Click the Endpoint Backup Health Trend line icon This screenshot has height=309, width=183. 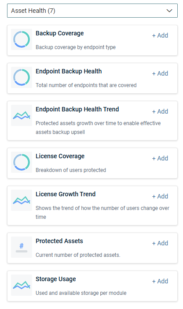tap(22, 115)
